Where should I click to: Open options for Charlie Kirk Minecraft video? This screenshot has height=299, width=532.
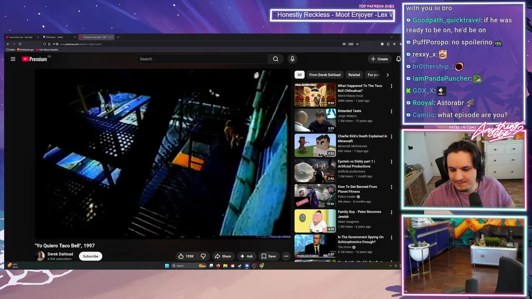tap(391, 136)
